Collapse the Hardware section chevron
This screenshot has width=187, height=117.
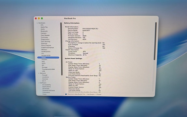(x=37, y=23)
